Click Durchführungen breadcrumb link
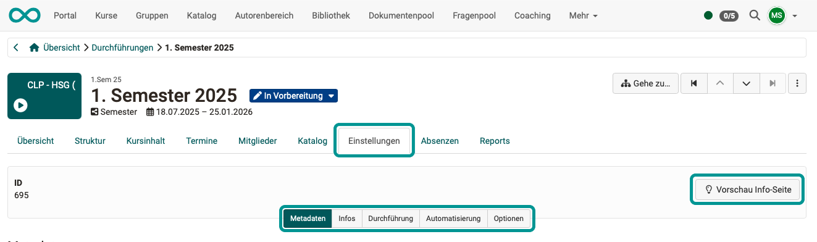817x242 pixels. 122,48
